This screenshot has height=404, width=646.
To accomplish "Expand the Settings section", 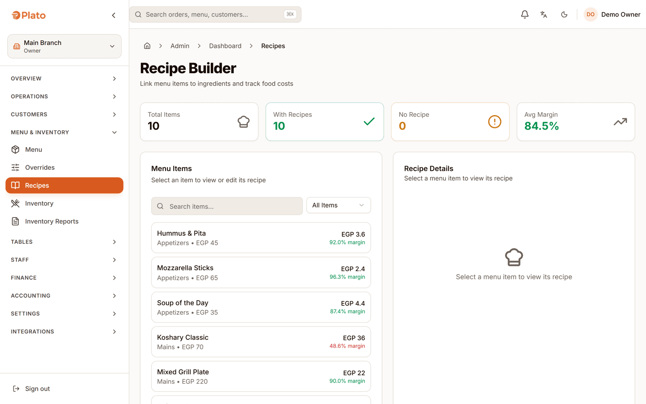I will click(65, 314).
